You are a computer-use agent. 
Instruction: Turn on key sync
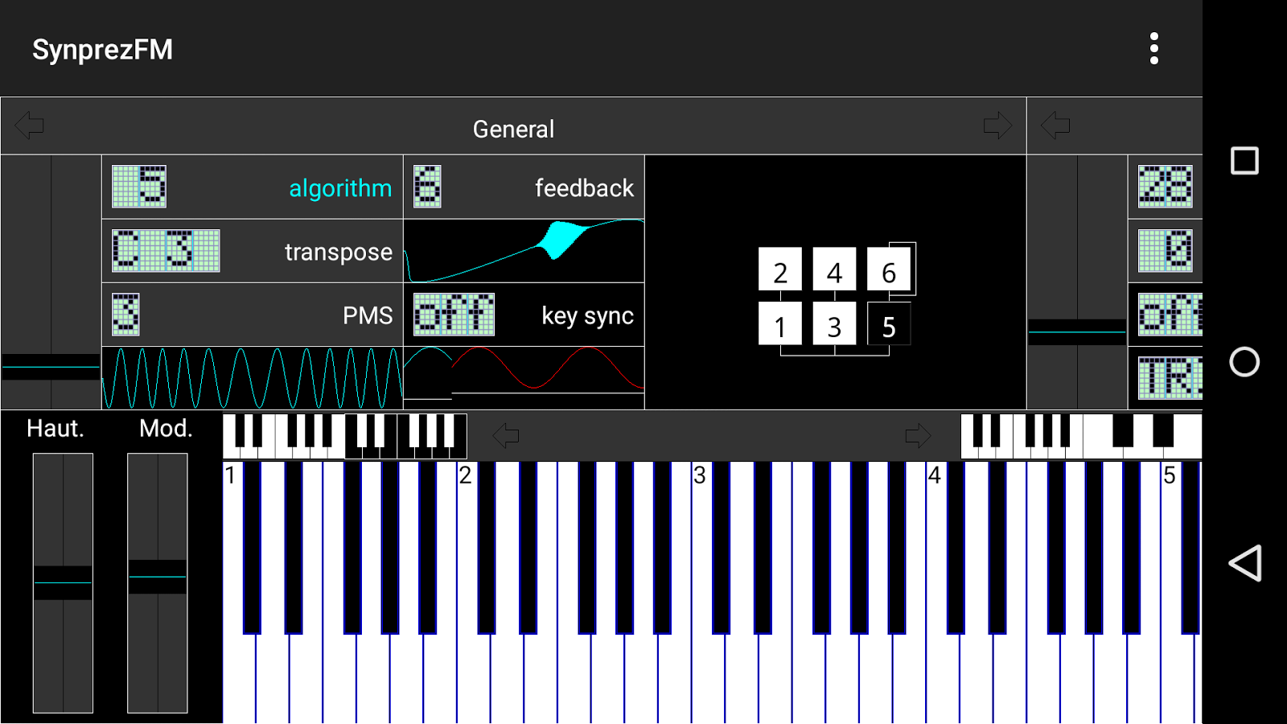click(x=454, y=315)
